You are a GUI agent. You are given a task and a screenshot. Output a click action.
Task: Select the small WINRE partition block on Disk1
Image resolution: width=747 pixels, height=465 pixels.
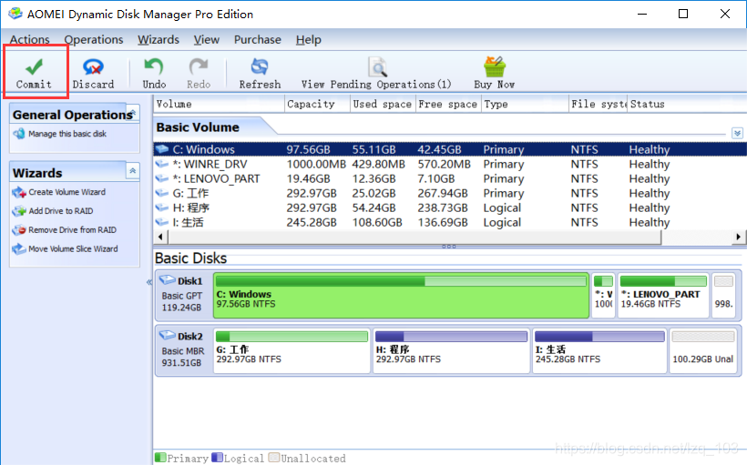point(604,296)
